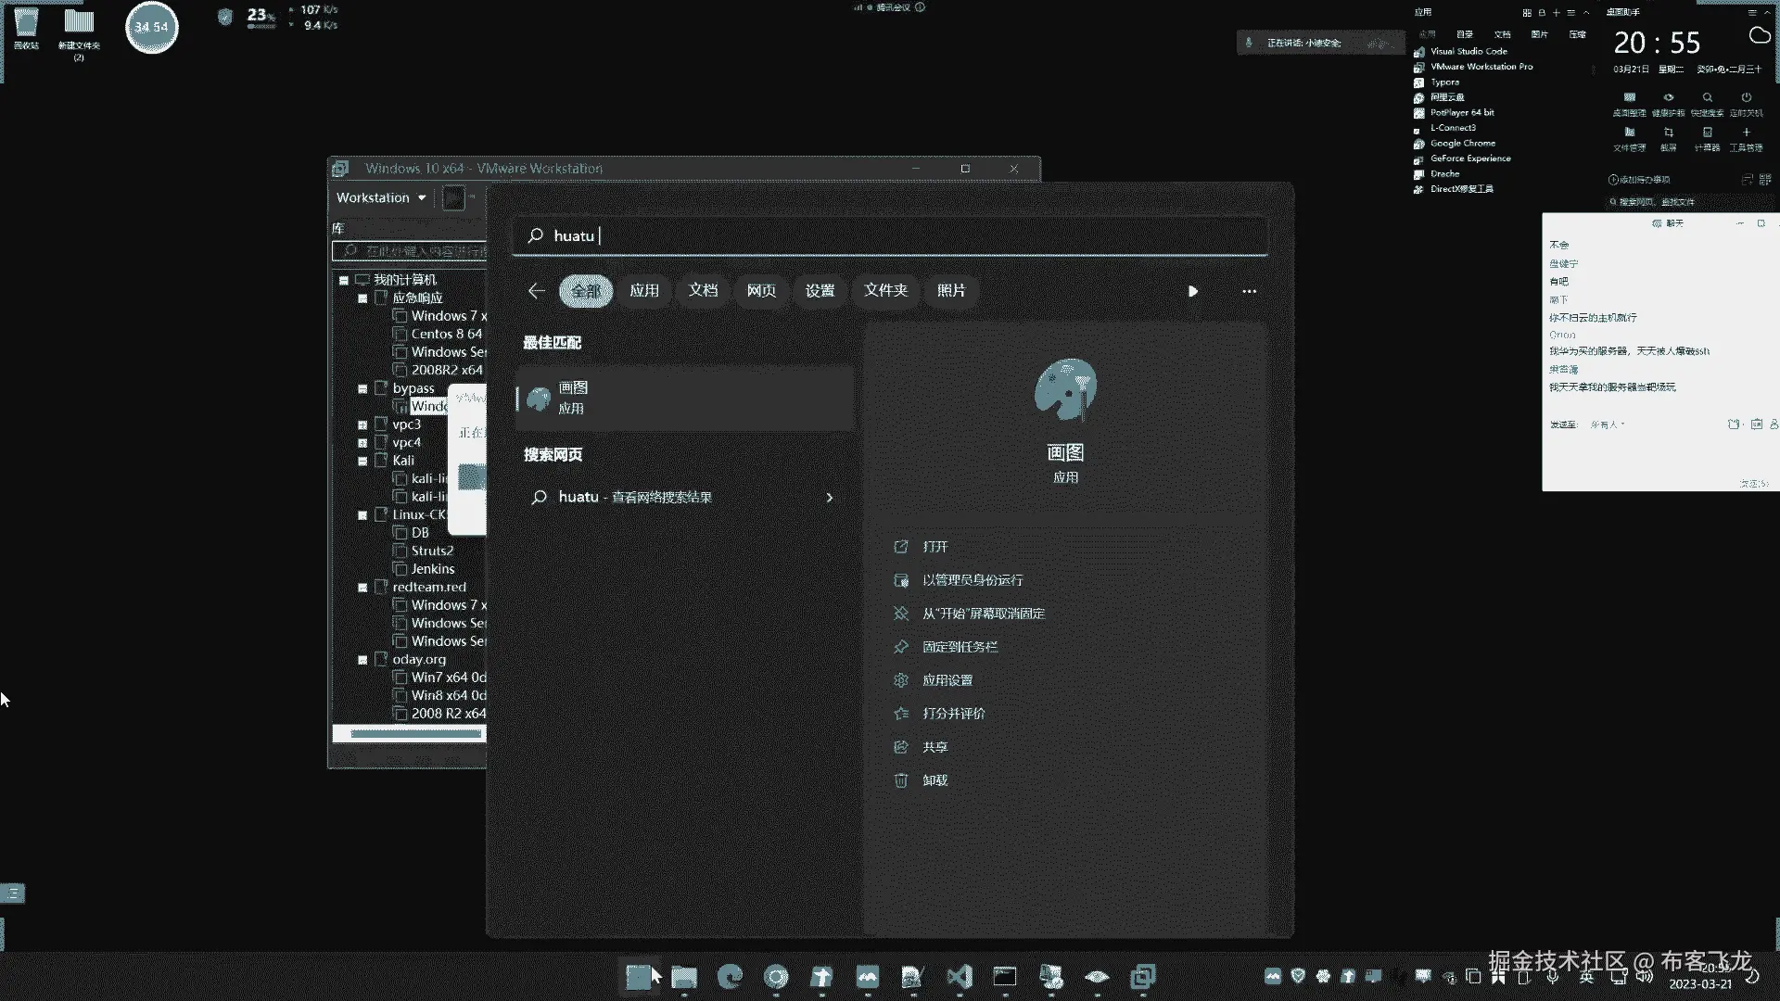Switch to the 文件夹 filter tab
The width and height of the screenshot is (1780, 1001).
pos(885,291)
